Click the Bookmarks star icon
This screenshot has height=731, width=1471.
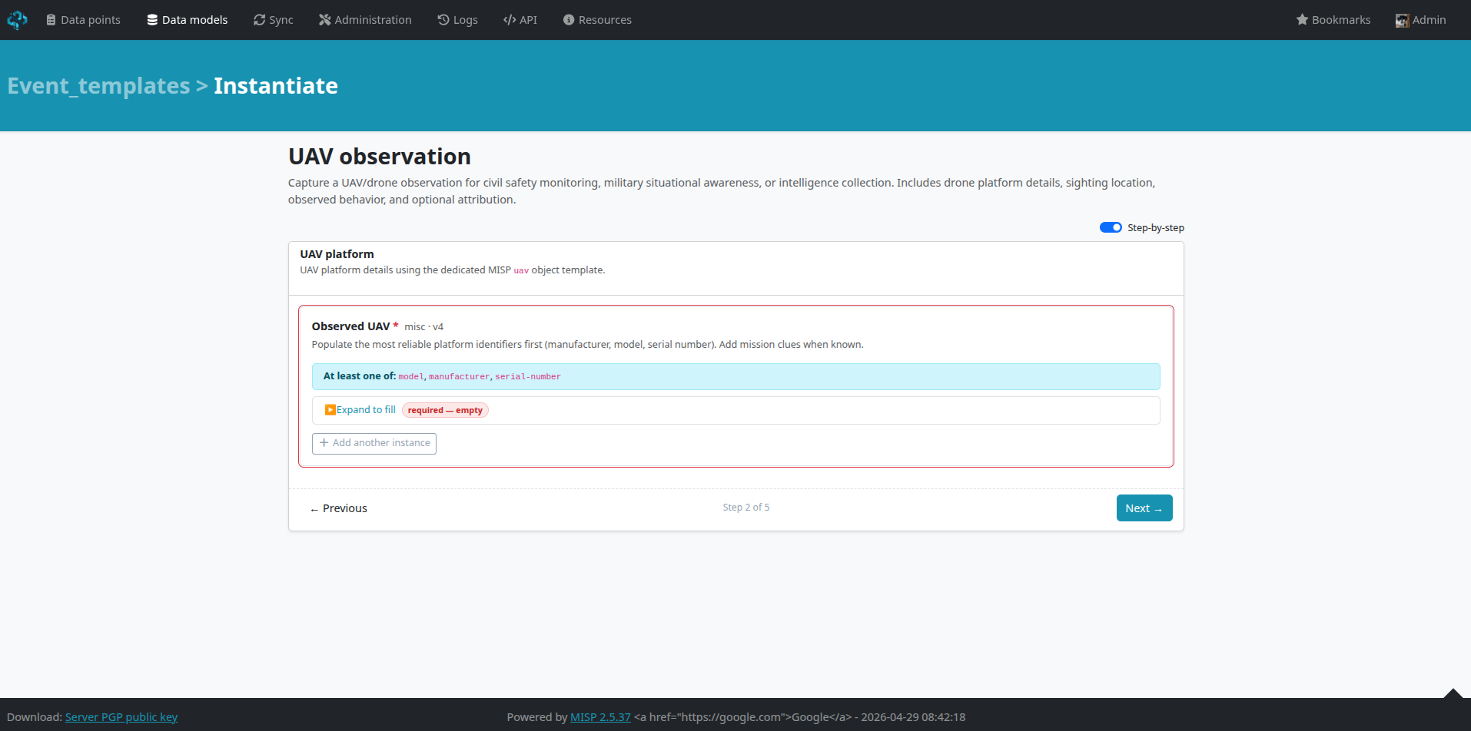1302,20
